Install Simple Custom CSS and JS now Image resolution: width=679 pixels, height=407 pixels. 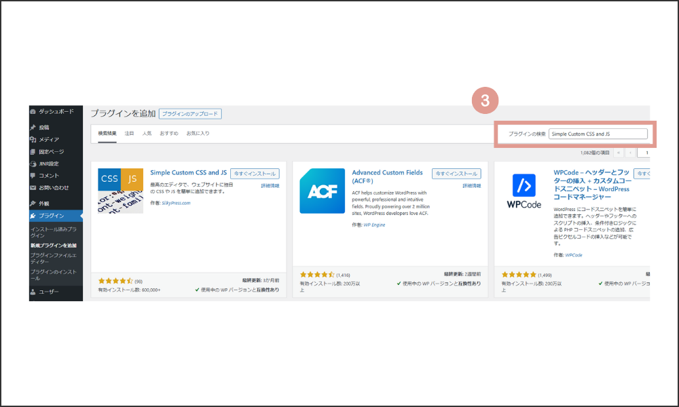255,174
